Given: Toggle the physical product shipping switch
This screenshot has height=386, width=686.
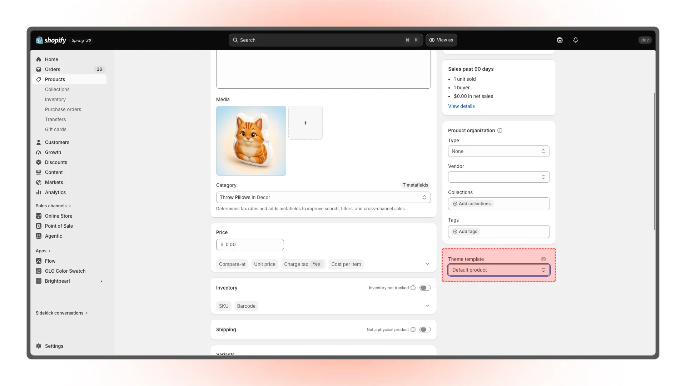Looking at the screenshot, I should click(x=425, y=330).
